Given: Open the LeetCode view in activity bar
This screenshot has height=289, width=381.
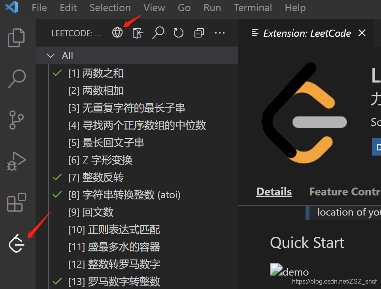Looking at the screenshot, I should click(x=16, y=243).
